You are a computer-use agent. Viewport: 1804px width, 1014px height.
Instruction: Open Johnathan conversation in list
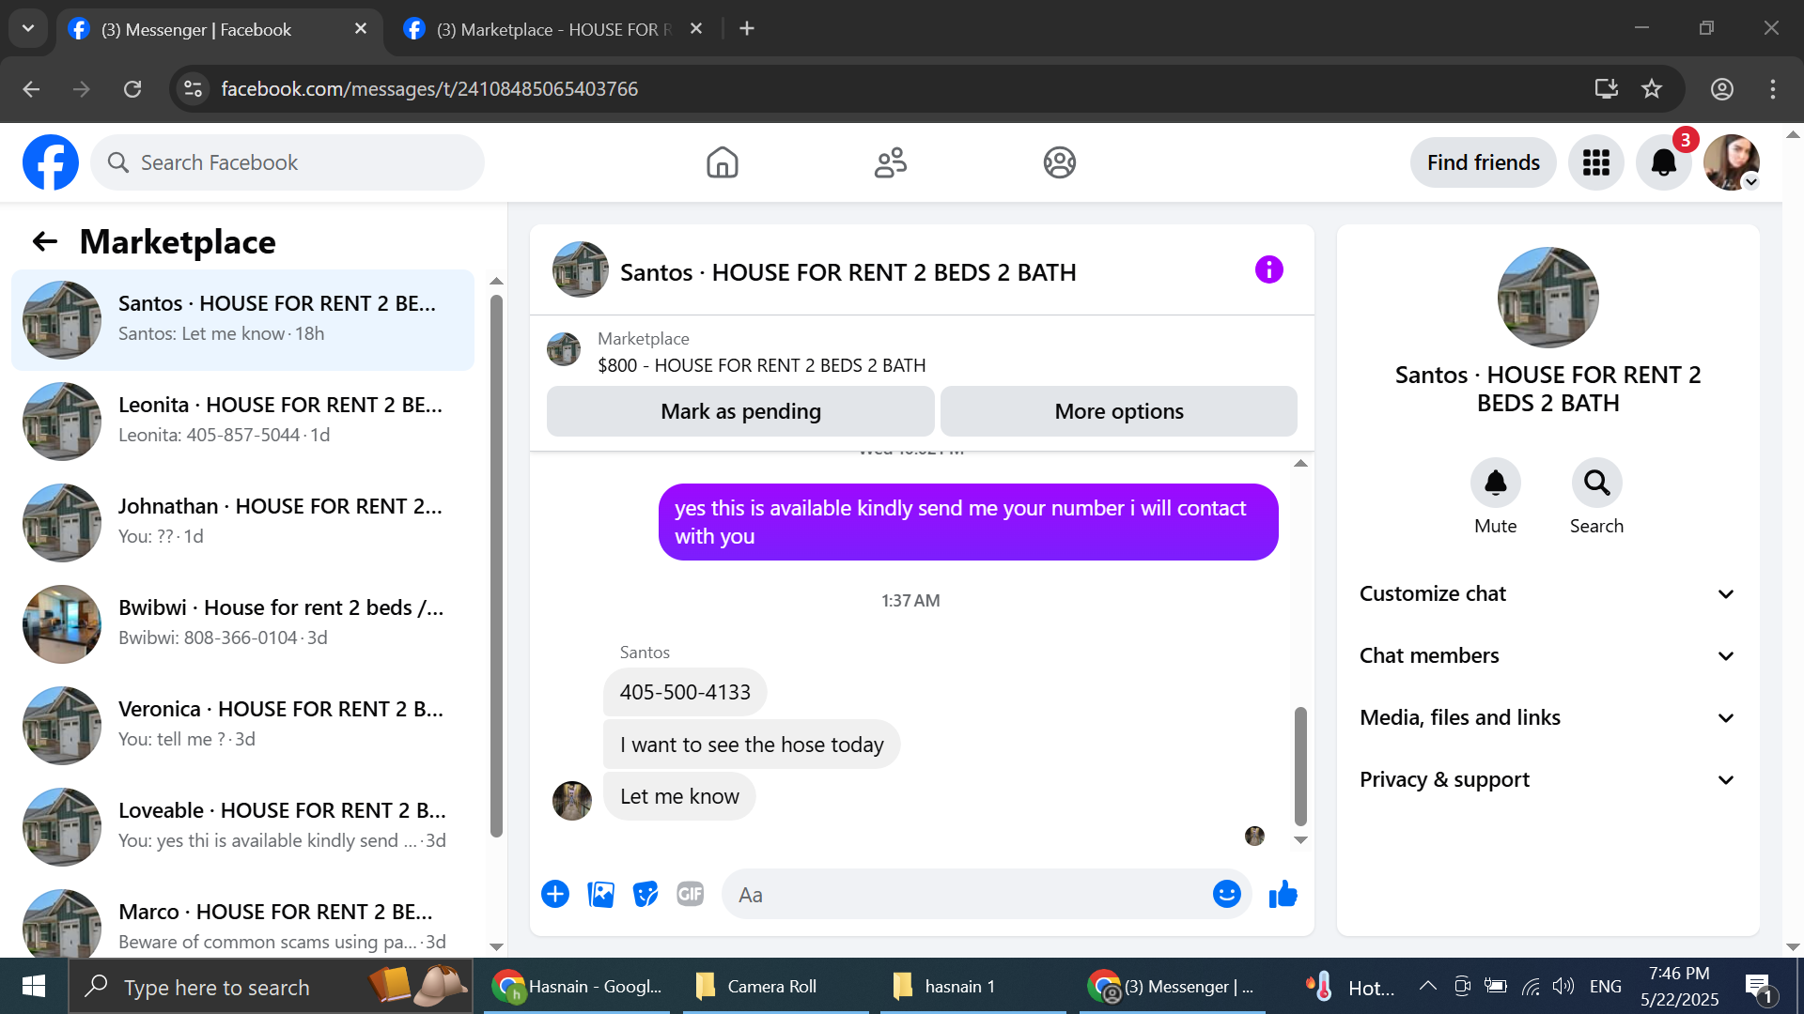tap(242, 522)
